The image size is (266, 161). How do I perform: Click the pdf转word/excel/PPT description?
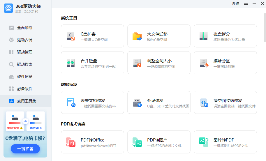[x=98, y=146]
